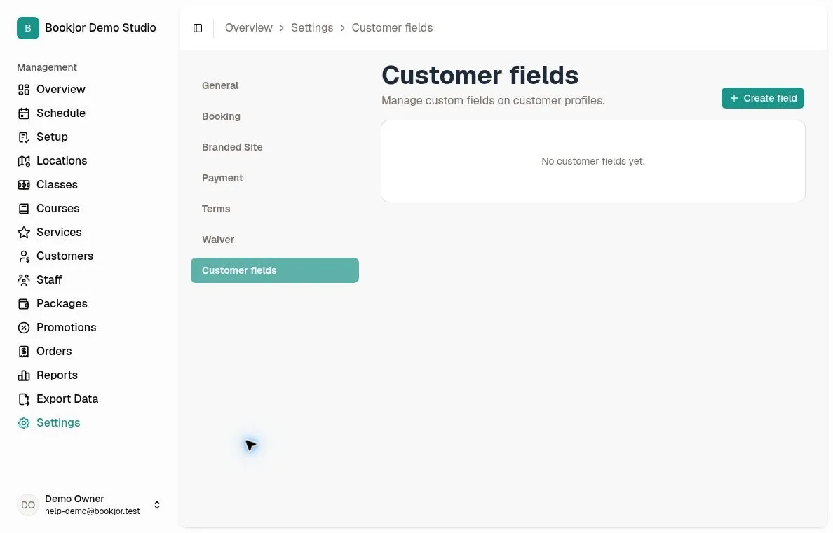Image resolution: width=833 pixels, height=533 pixels.
Task: Click the DO user avatar
Action: (28, 506)
